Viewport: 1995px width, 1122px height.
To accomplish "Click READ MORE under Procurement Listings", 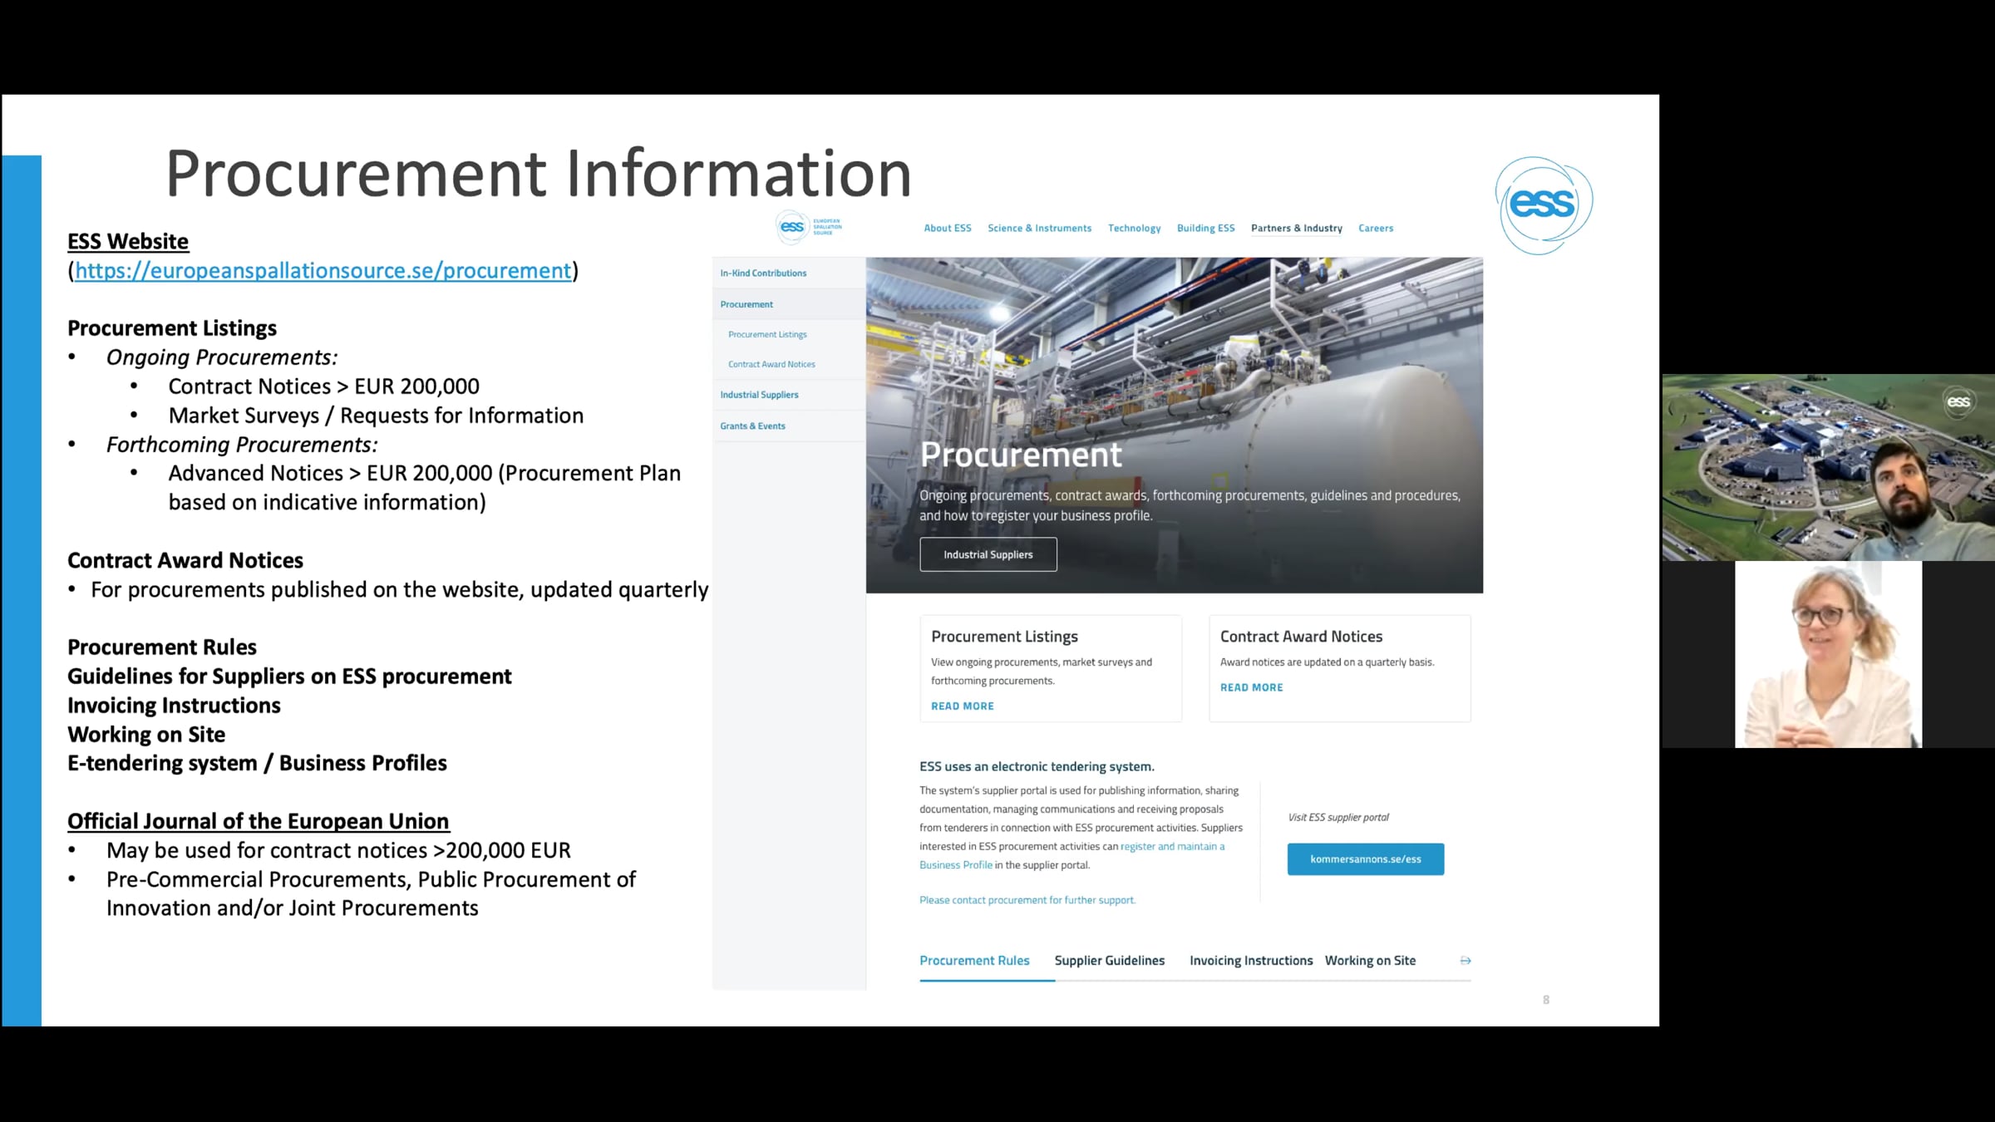I will pos(962,706).
